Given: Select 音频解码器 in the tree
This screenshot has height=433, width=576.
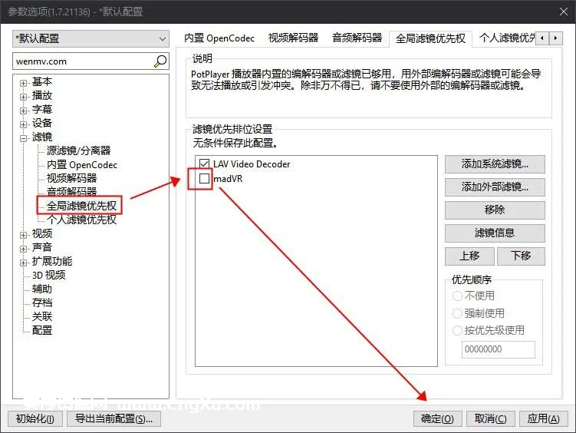Looking at the screenshot, I should (x=71, y=191).
